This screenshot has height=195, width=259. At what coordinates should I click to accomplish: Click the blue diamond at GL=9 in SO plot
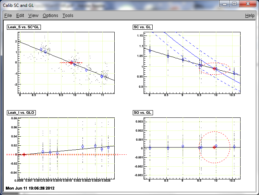tap(183, 146)
